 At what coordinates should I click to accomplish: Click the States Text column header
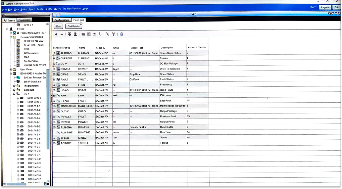point(137,48)
